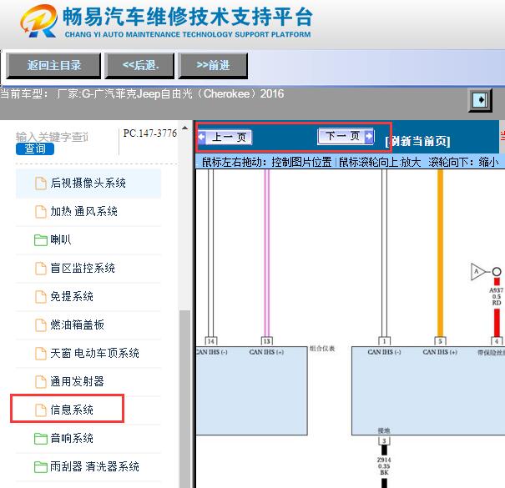Go to previous page with 上一页
The height and width of the screenshot is (488, 505).
point(225,137)
